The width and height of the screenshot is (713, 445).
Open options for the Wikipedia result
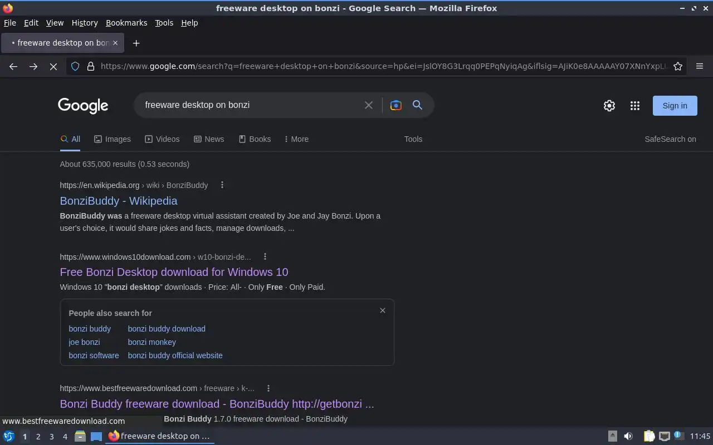coord(222,185)
